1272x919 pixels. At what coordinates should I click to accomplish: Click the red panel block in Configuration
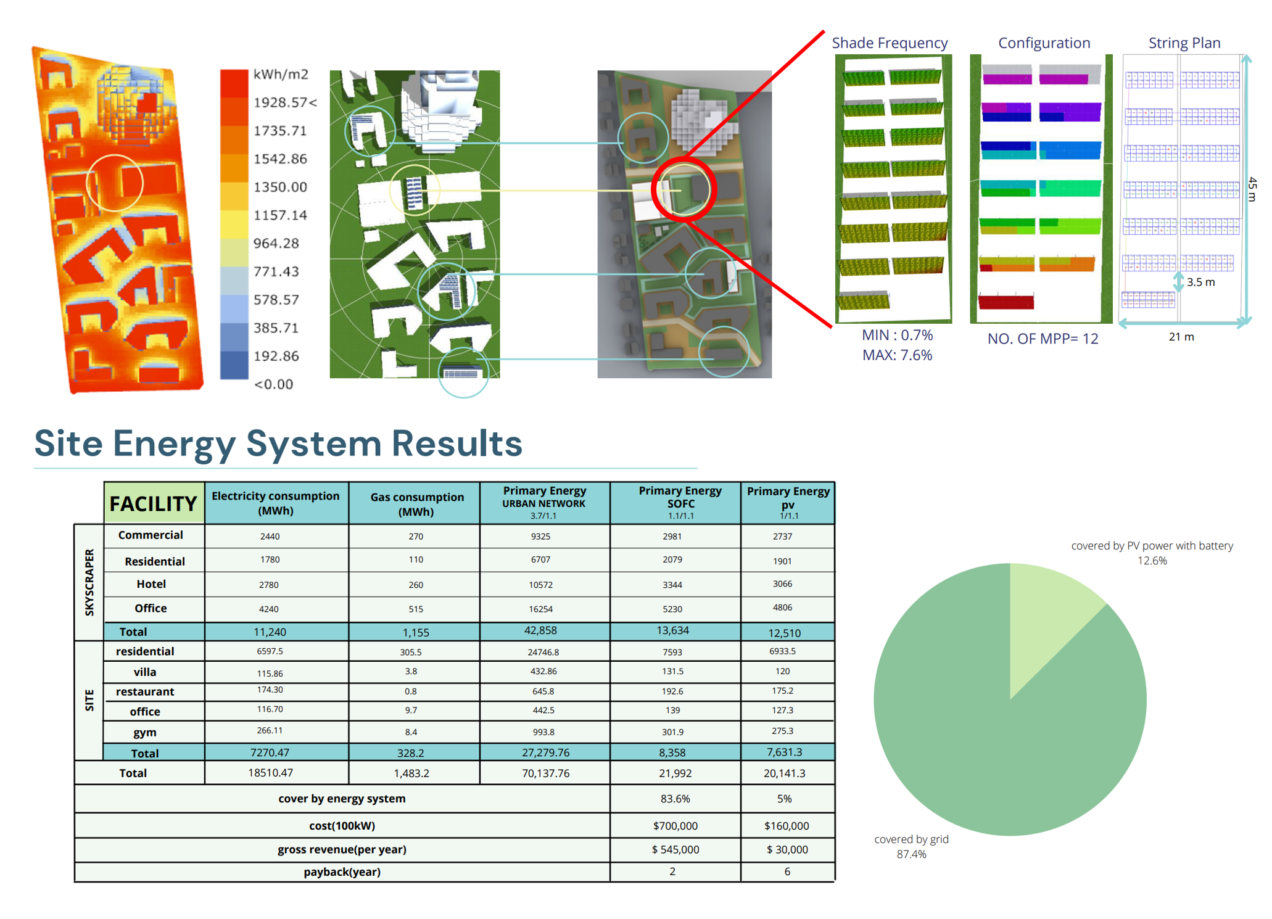(1006, 302)
